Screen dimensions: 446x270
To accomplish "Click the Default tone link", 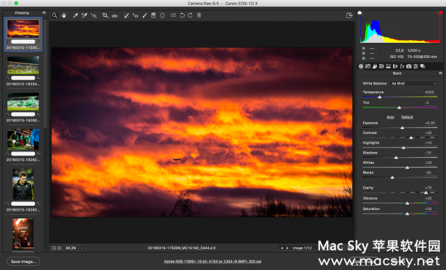I will point(407,117).
